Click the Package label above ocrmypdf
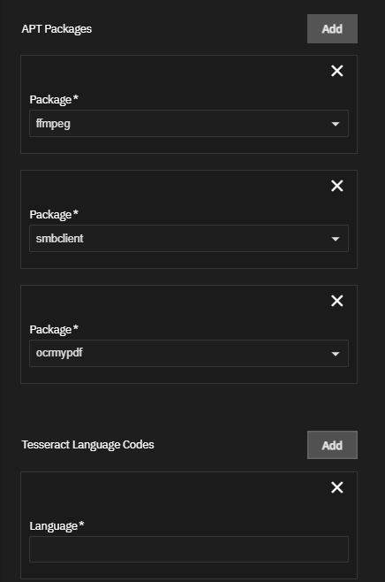This screenshot has width=385, height=582. pos(54,330)
